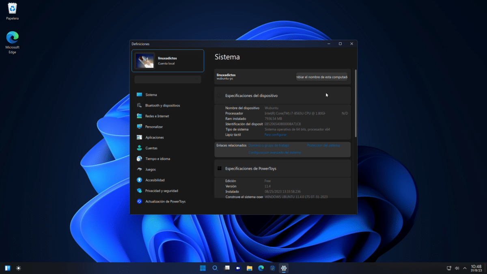The image size is (487, 274).
Task: Open the Para configurar link
Action: (276, 134)
